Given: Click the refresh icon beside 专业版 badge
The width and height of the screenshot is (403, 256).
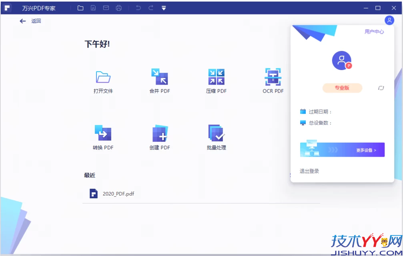Looking at the screenshot, I should pos(381,88).
